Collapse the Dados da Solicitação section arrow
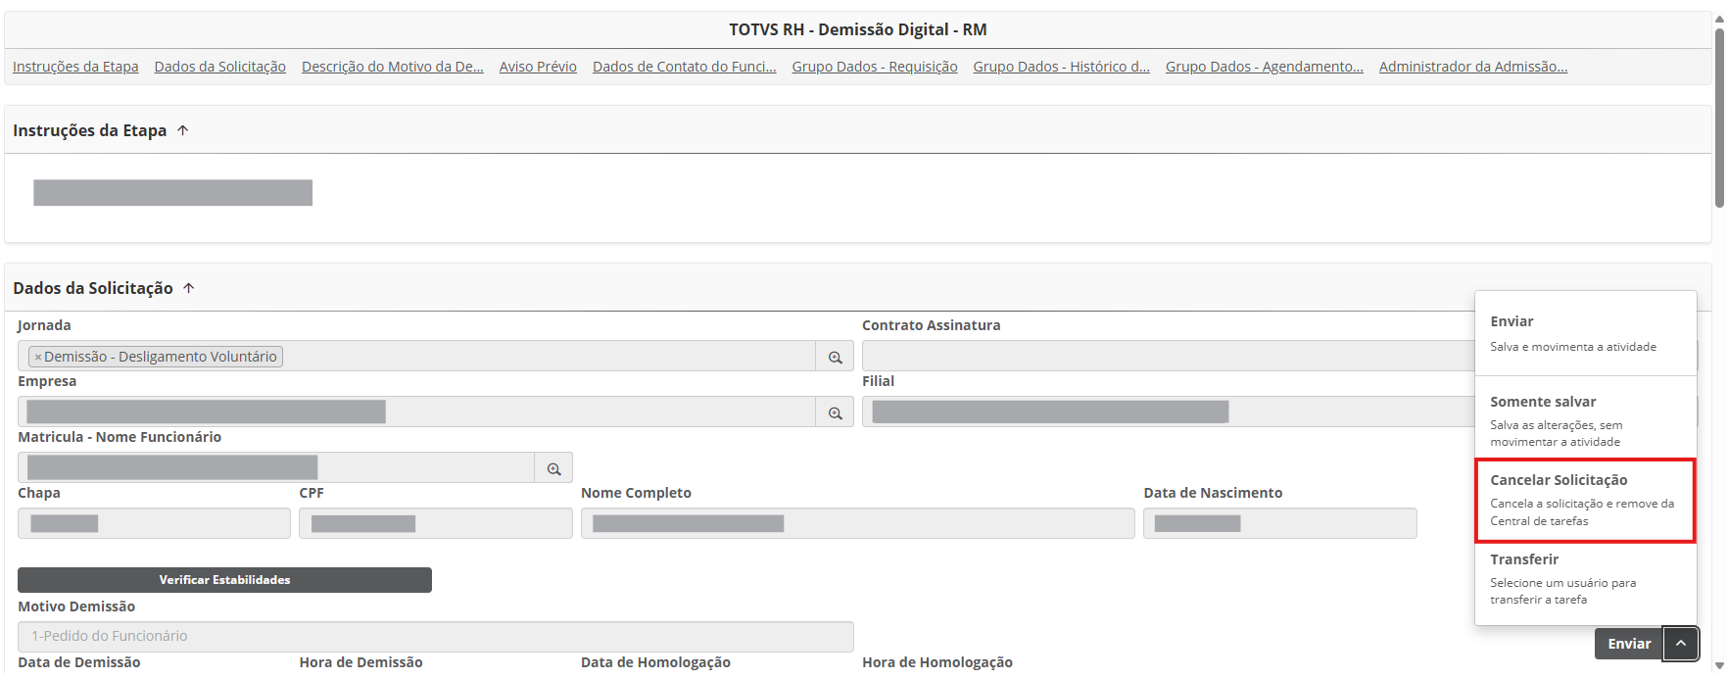 (189, 288)
